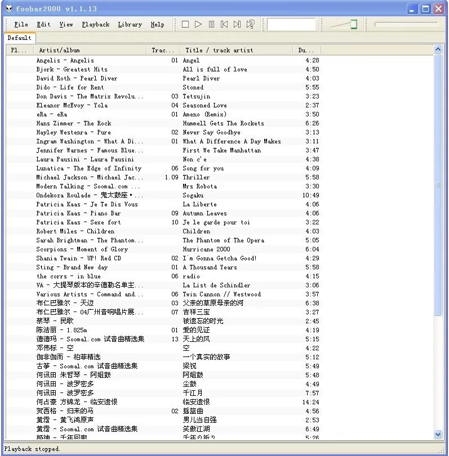The width and height of the screenshot is (449, 456).
Task: Select track Seasoned Love
Action: click(x=205, y=105)
